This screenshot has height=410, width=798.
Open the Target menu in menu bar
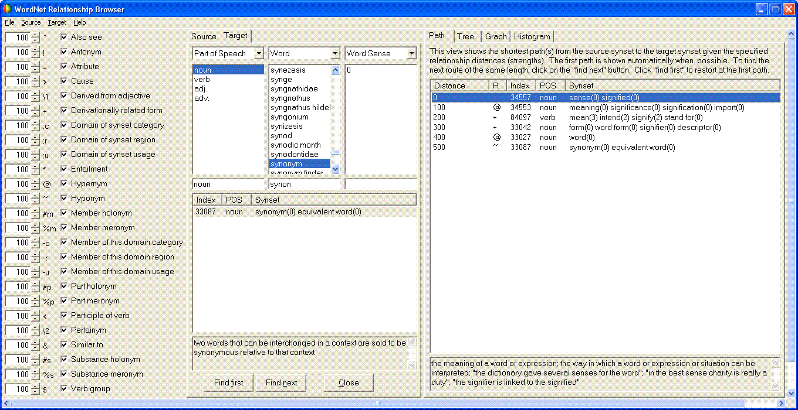[57, 22]
